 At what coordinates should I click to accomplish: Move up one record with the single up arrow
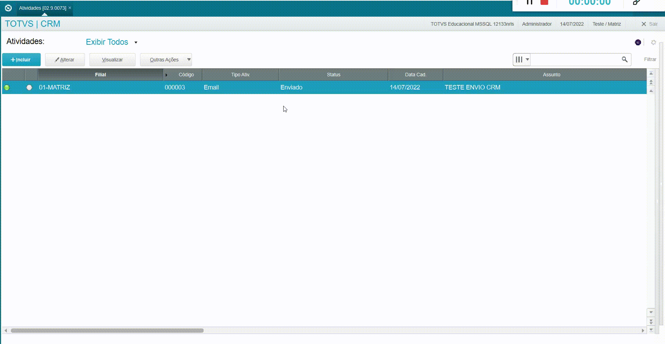[651, 91]
